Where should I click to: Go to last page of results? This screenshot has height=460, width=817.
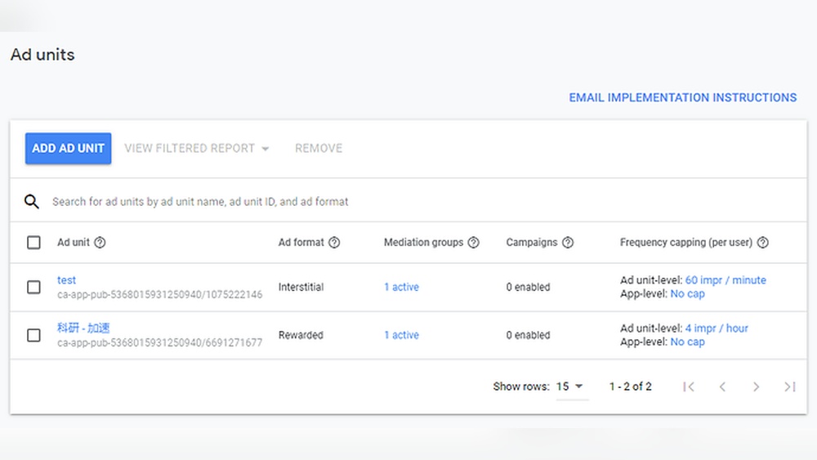point(790,386)
